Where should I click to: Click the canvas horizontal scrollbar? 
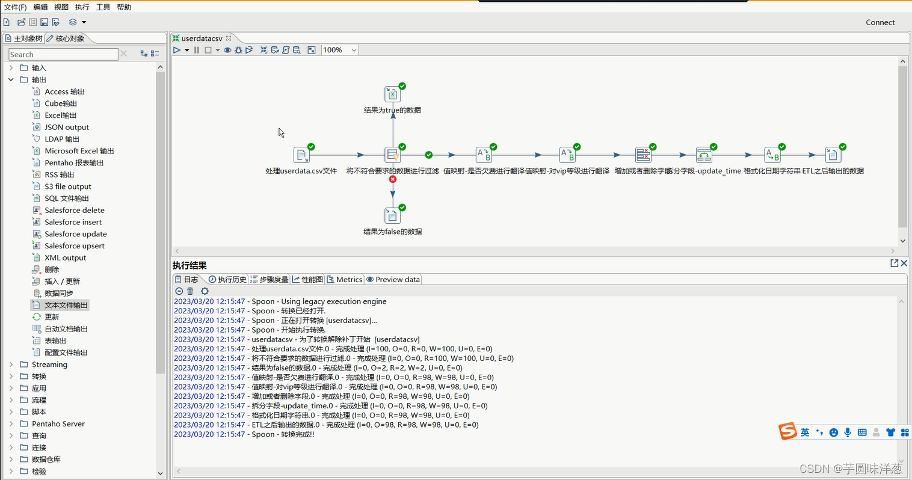(x=534, y=251)
